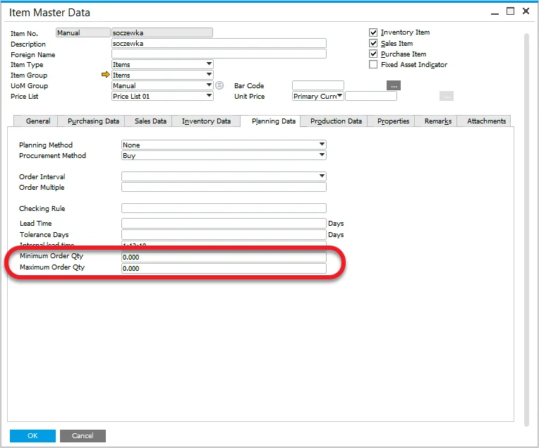Click the vertical scrollbar on the right

pyautogui.click(x=526, y=226)
